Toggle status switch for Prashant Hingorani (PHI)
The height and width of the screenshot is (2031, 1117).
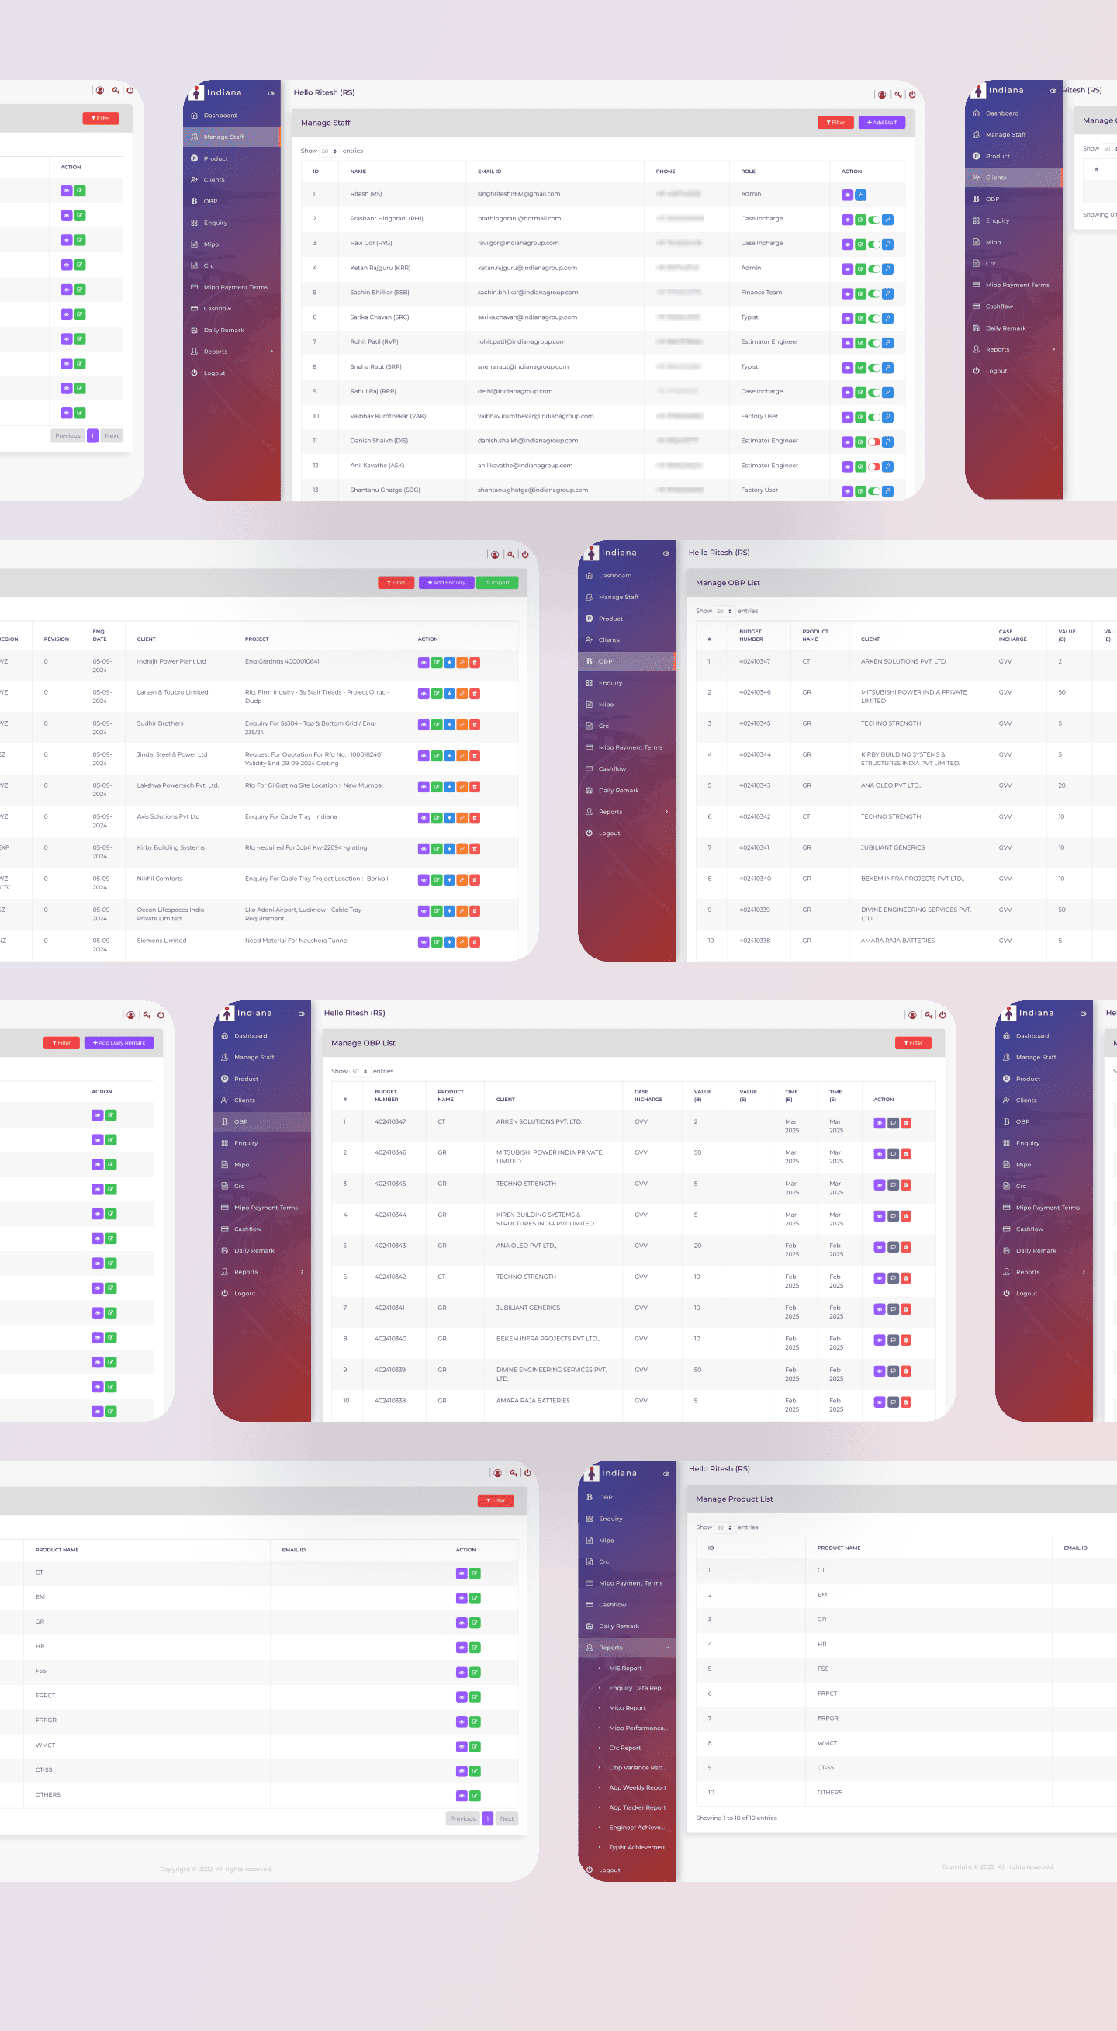coord(873,220)
